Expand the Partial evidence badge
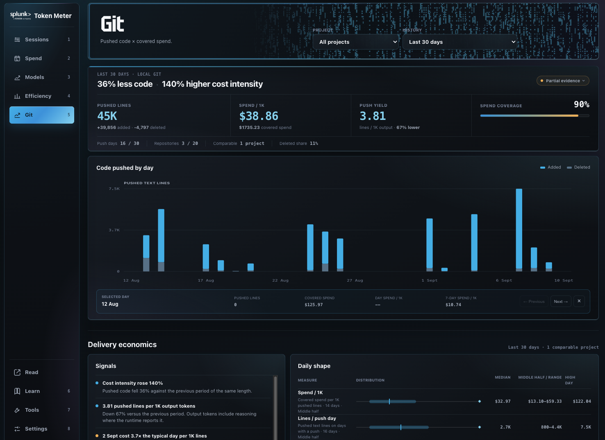This screenshot has width=605, height=440. pyautogui.click(x=563, y=81)
